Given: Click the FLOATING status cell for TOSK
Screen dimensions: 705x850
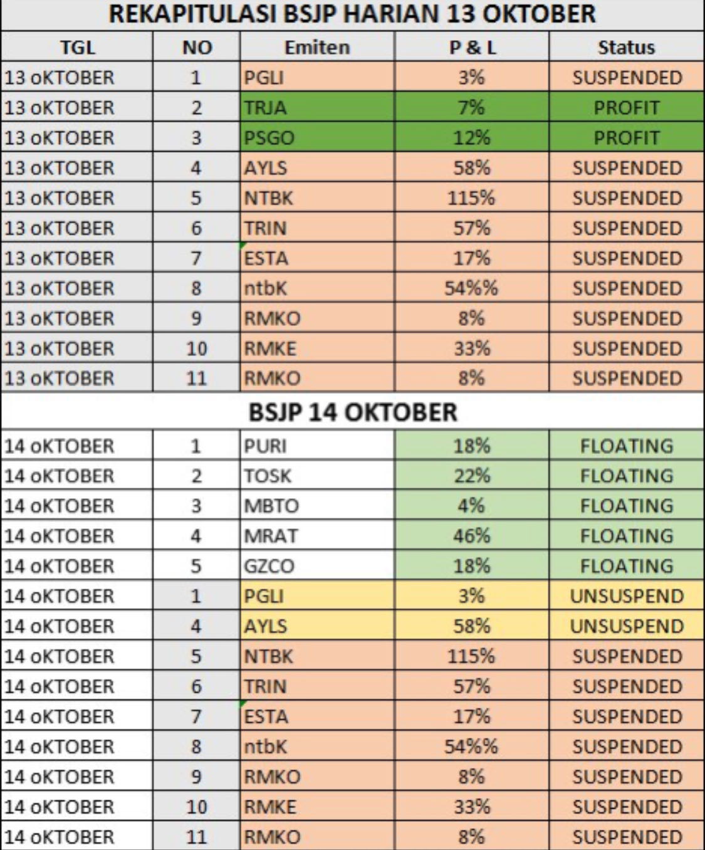Looking at the screenshot, I should click(x=626, y=476).
